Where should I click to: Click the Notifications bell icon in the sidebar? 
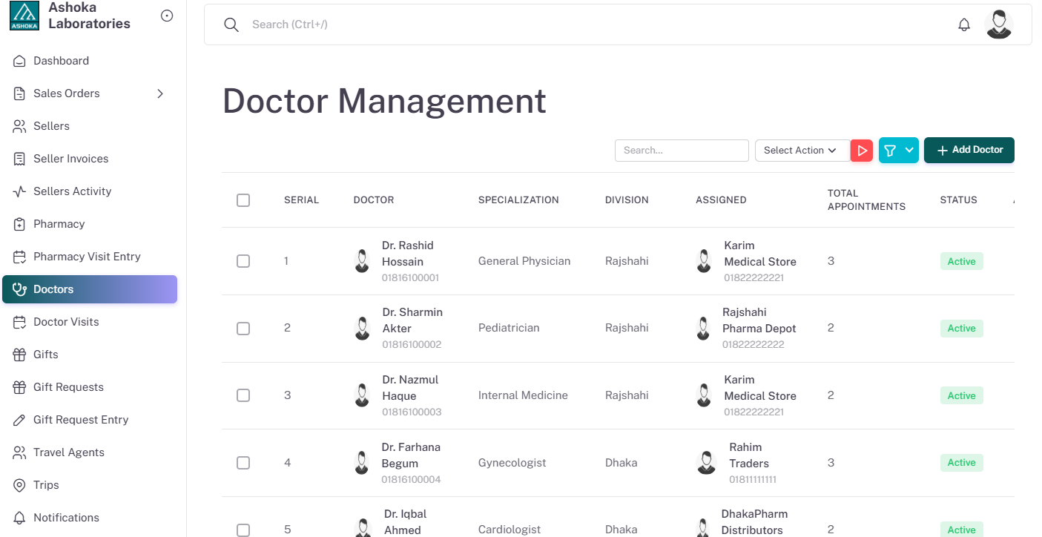(x=20, y=518)
